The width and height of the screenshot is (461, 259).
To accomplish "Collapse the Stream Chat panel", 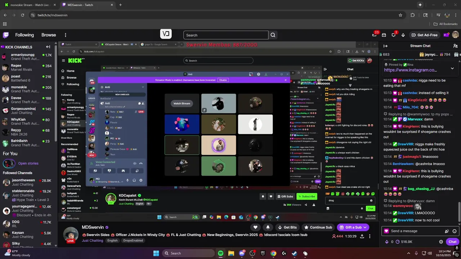I will pyautogui.click(x=385, y=46).
